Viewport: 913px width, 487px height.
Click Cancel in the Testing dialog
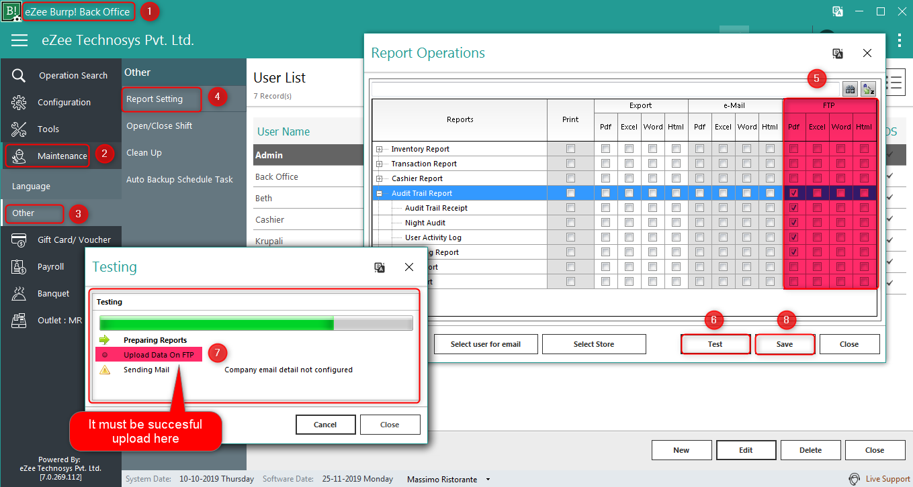(325, 425)
